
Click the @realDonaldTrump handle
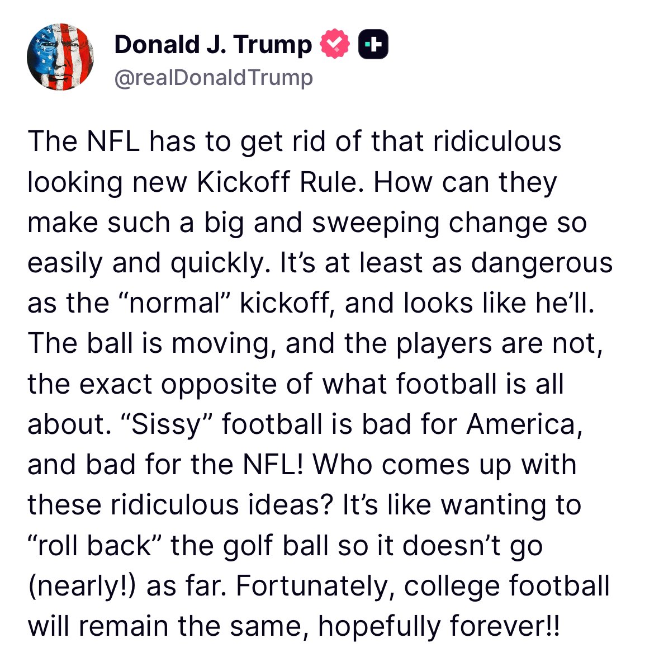[214, 77]
